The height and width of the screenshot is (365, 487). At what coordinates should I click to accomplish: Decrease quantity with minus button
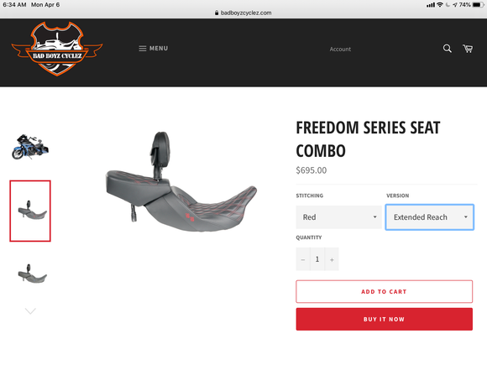click(303, 259)
